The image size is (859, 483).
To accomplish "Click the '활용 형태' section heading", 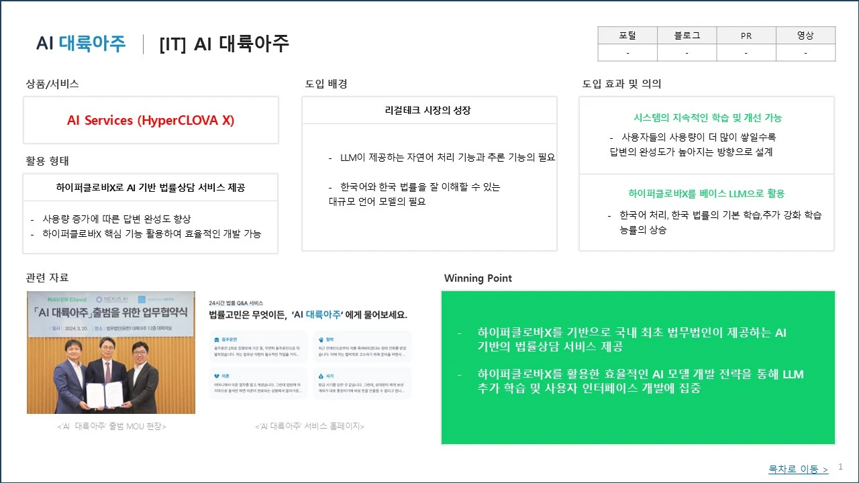I will (x=48, y=161).
